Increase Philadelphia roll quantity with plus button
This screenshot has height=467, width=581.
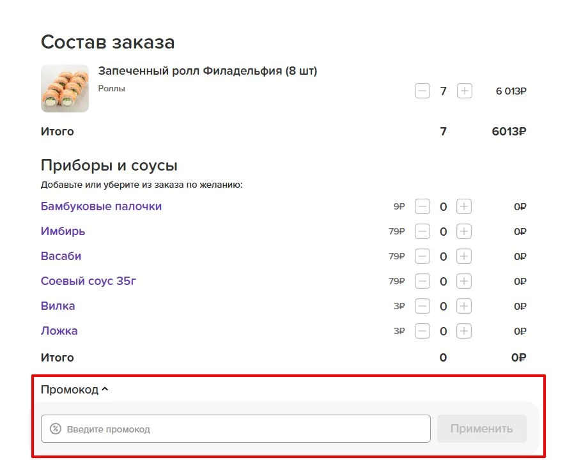click(464, 91)
